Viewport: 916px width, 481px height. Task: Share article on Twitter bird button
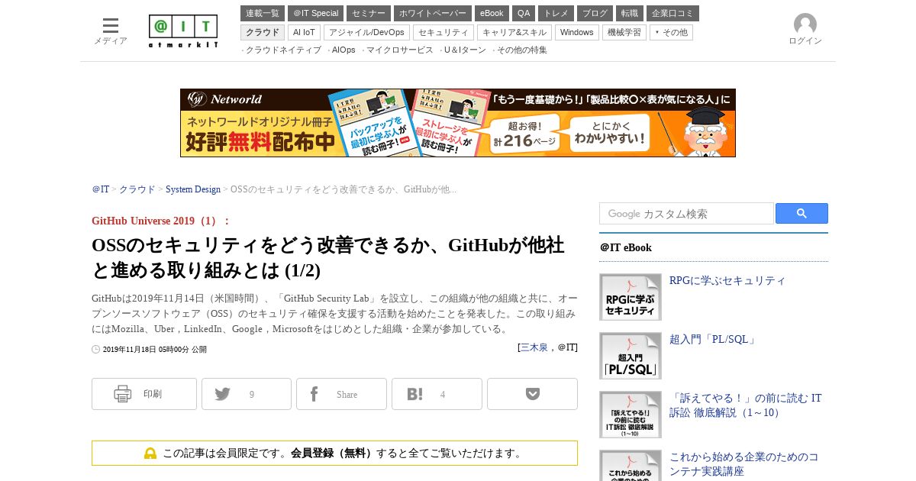click(x=247, y=394)
